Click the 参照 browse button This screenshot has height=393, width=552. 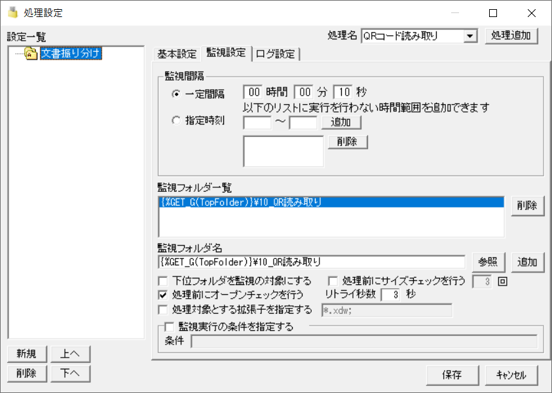pyautogui.click(x=488, y=262)
